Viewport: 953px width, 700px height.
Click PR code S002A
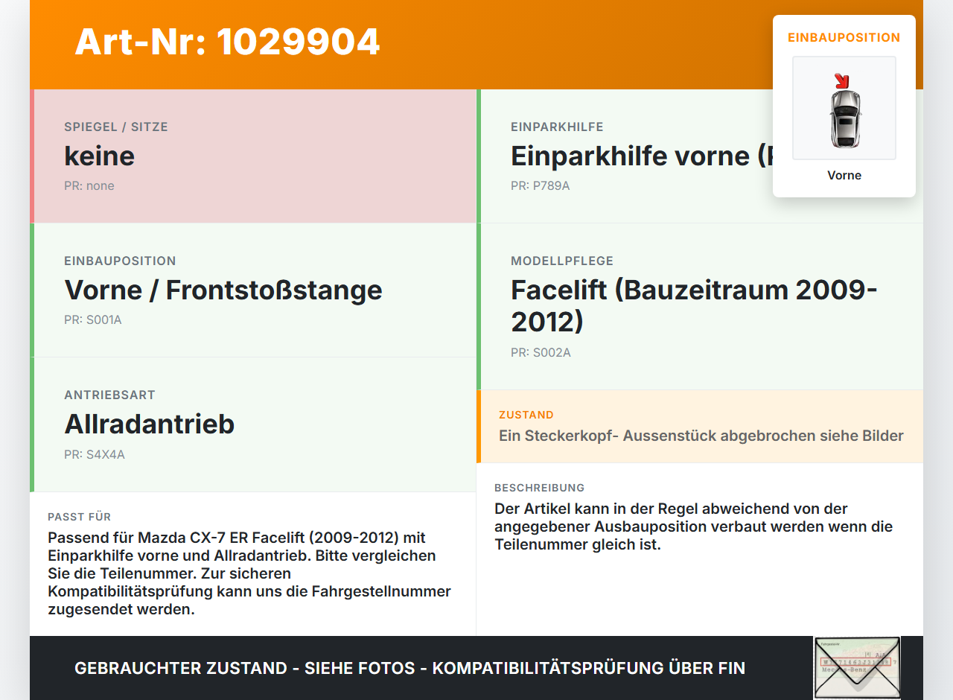coord(541,352)
